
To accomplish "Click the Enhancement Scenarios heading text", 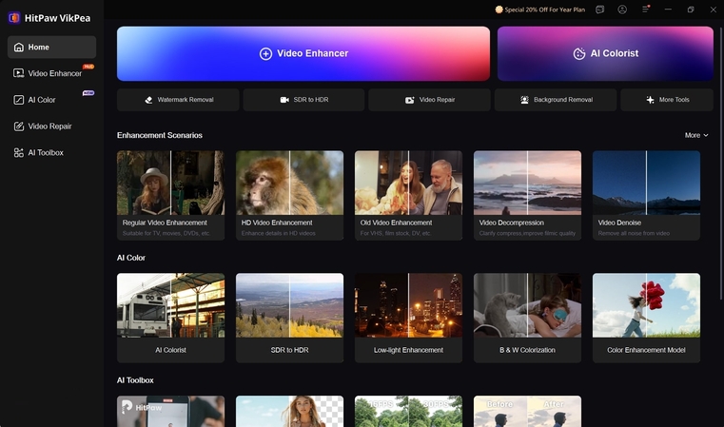I will 160,135.
